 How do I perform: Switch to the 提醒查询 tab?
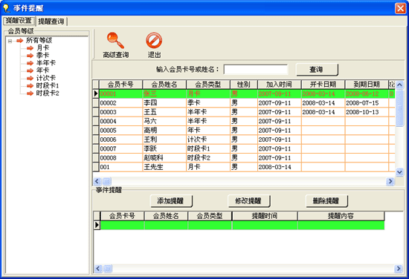pos(51,22)
